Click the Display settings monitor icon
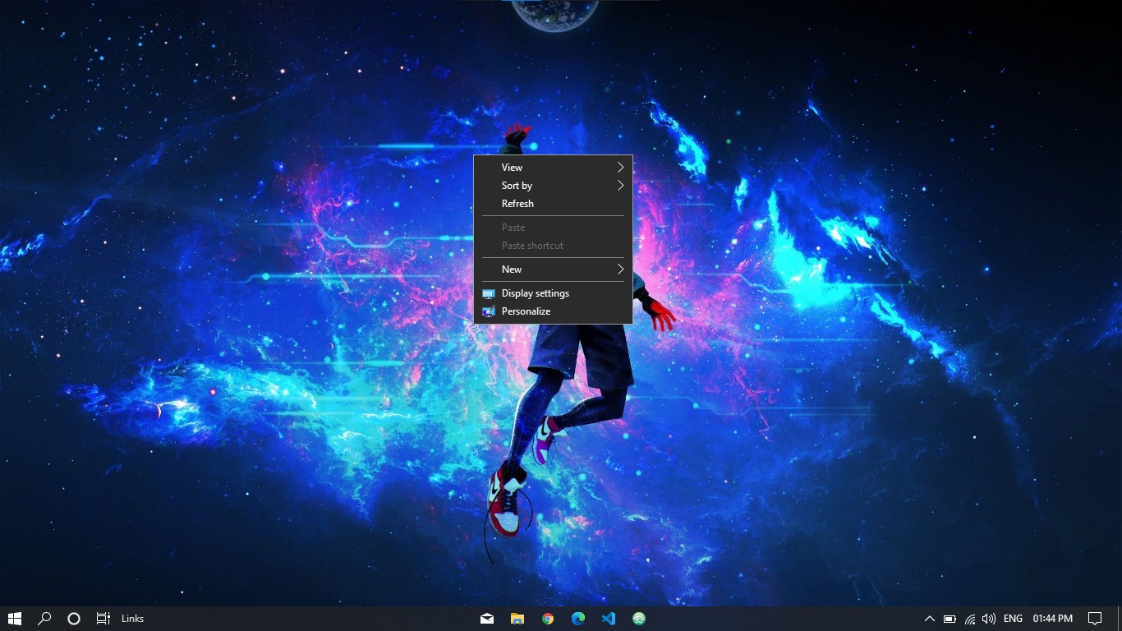Screen dimensions: 1122x631 pos(489,293)
